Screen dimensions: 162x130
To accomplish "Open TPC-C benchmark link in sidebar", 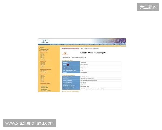I will click(x=42, y=53).
